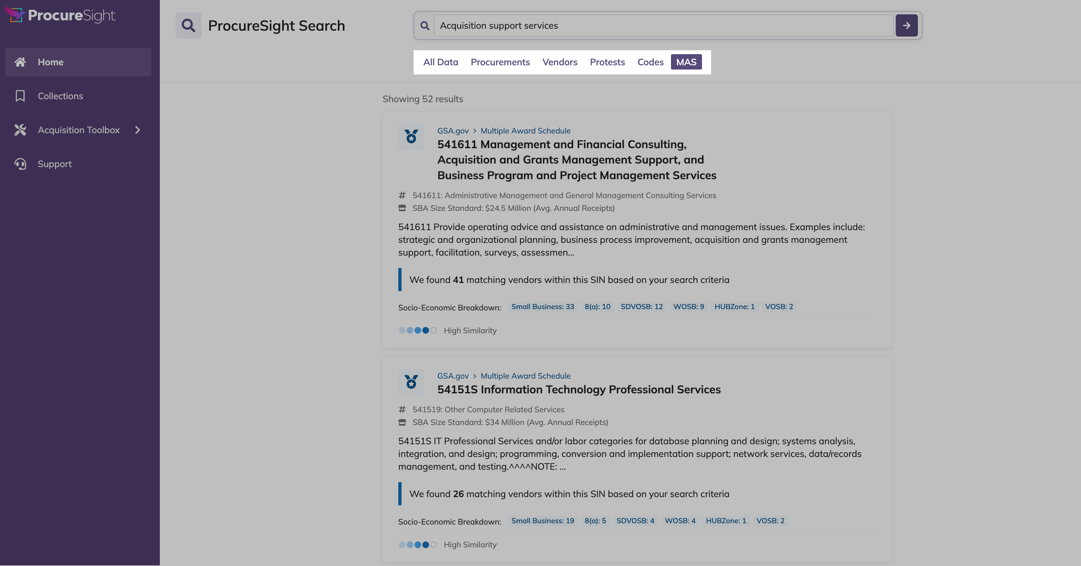The image size is (1081, 566).
Task: Switch to the Codes tab
Action: pos(650,62)
